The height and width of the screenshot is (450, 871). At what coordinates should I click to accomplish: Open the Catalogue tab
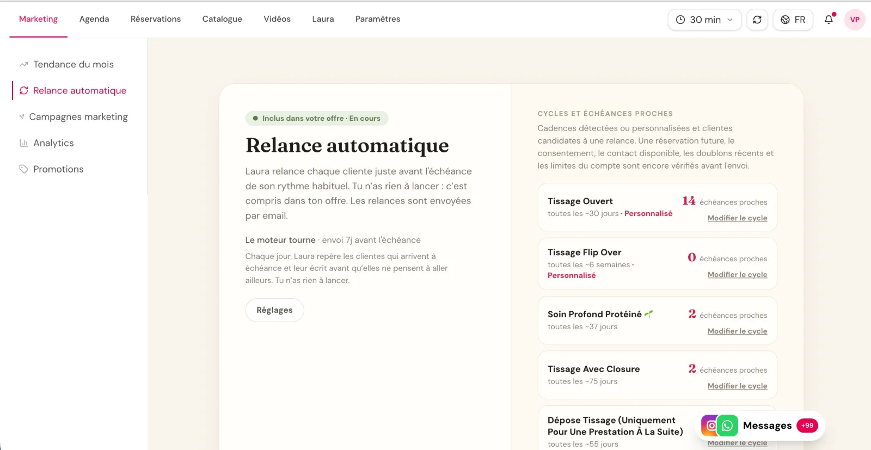(x=222, y=19)
